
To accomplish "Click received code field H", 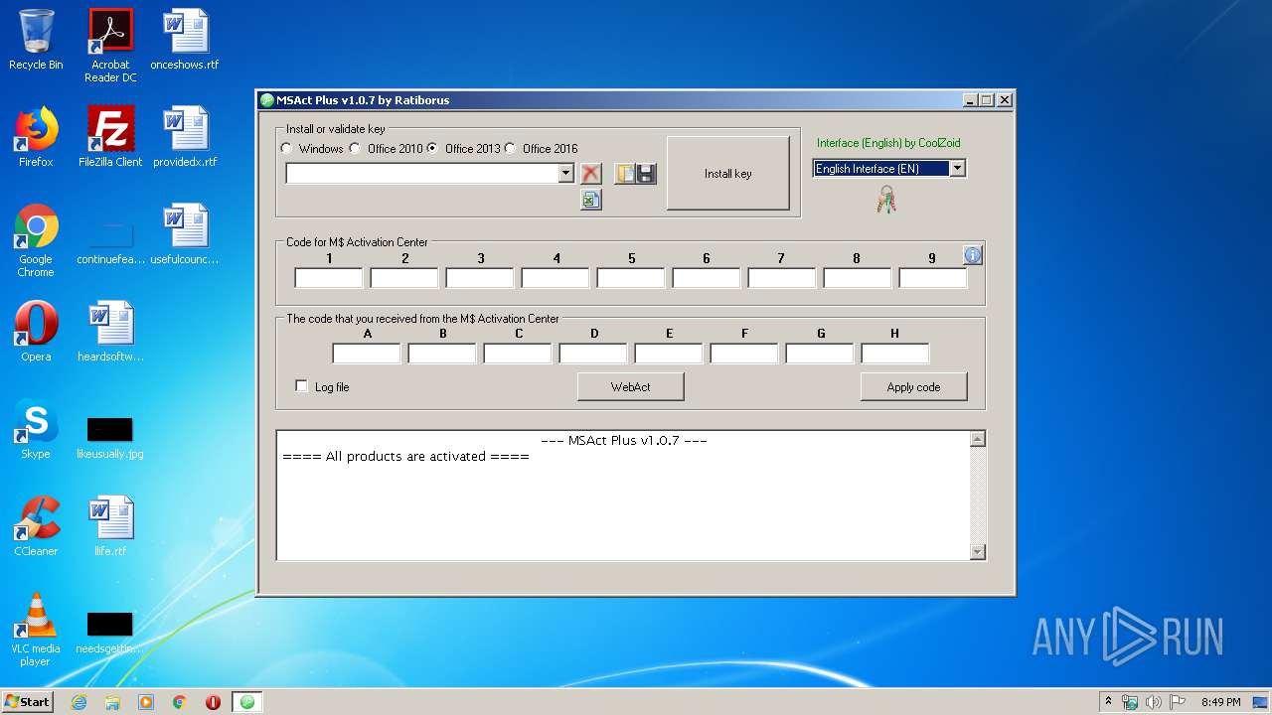I will 895,354.
